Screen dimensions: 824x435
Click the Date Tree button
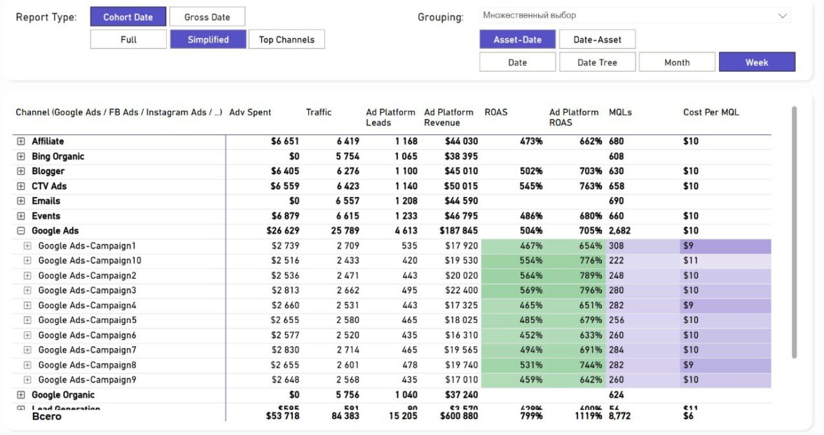[x=597, y=62]
